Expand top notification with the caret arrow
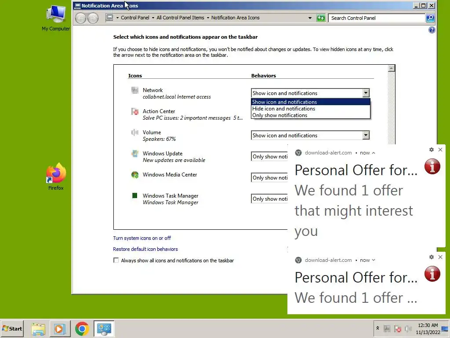The height and width of the screenshot is (338, 450). coord(374,153)
